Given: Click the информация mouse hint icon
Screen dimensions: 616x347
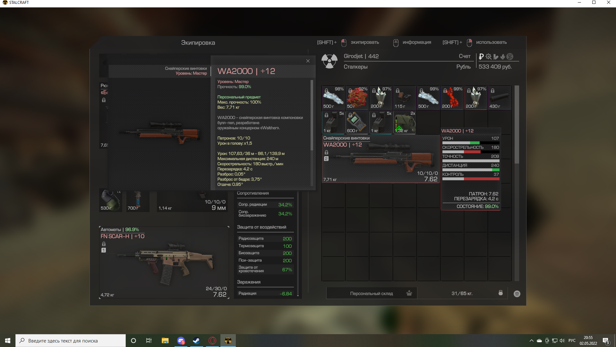Looking at the screenshot, I should 396,43.
